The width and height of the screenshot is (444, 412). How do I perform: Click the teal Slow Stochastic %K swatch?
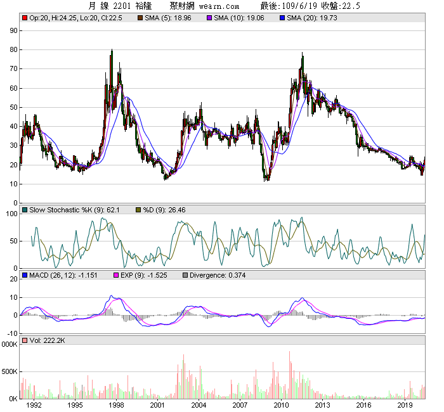click(25, 210)
